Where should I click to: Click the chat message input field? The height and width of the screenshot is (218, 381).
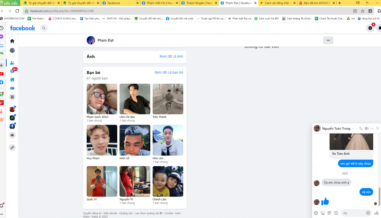pyautogui.click(x=356, y=213)
